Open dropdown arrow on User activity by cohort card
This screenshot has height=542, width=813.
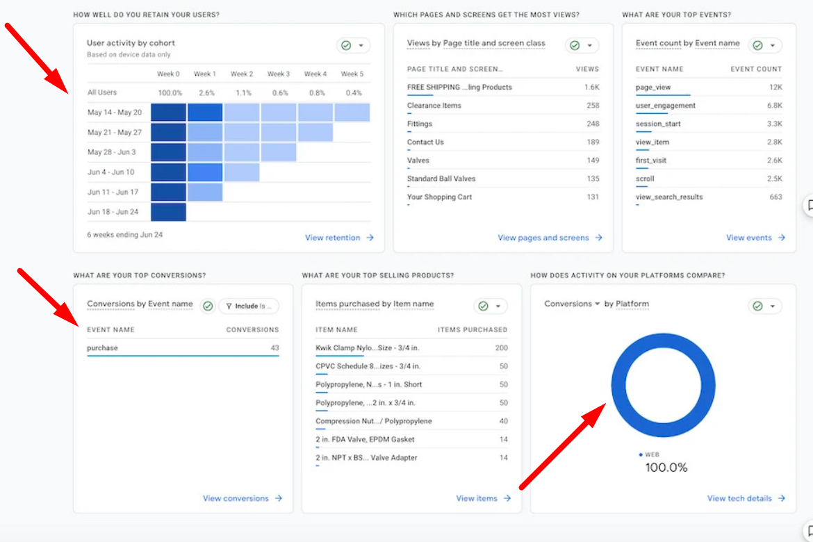click(361, 46)
